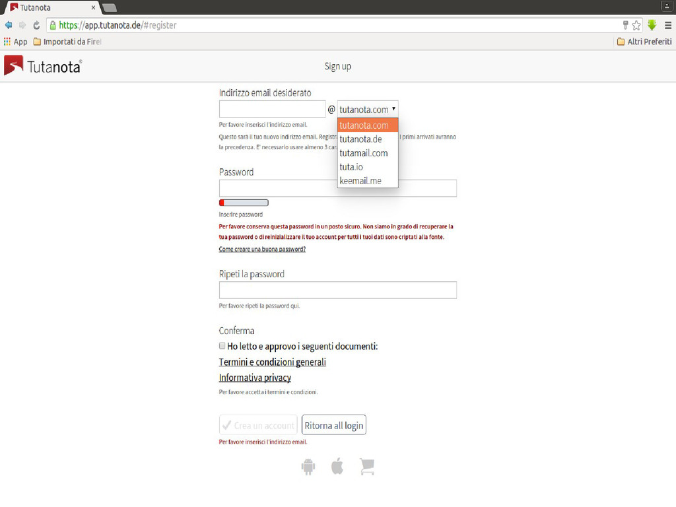Check the Ho letto e approvo checkbox
Viewport: 676px width, 507px height.
222,346
